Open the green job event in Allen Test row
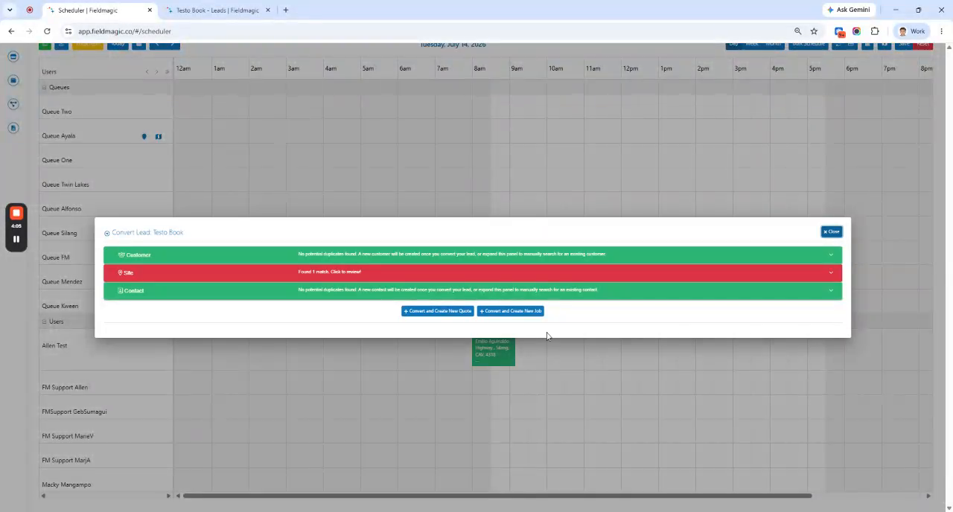 pyautogui.click(x=494, y=351)
